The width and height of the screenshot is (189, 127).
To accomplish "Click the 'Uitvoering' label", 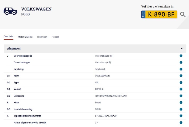I will [x=19, y=96].
